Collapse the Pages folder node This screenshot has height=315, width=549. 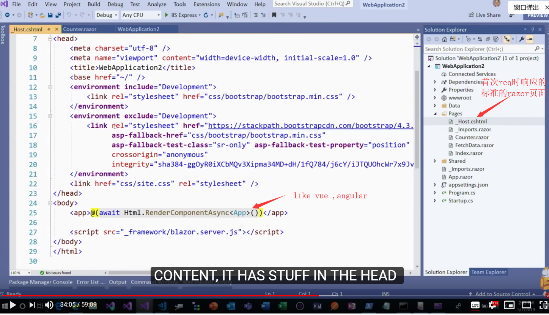click(x=435, y=114)
